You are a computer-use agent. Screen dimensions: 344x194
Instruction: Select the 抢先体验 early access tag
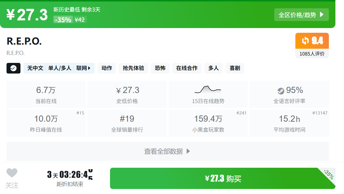(x=133, y=68)
